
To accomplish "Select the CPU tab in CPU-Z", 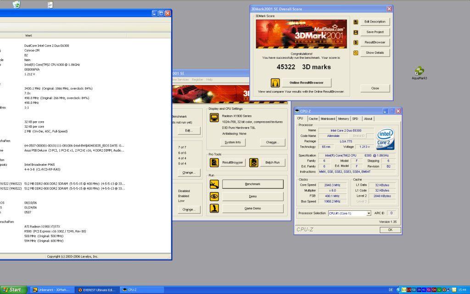I will tap(300, 119).
